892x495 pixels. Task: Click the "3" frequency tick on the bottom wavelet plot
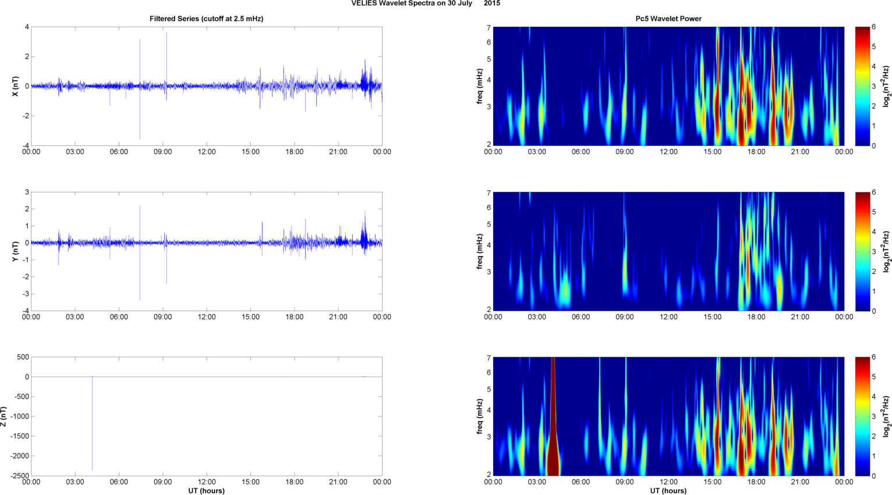[489, 437]
